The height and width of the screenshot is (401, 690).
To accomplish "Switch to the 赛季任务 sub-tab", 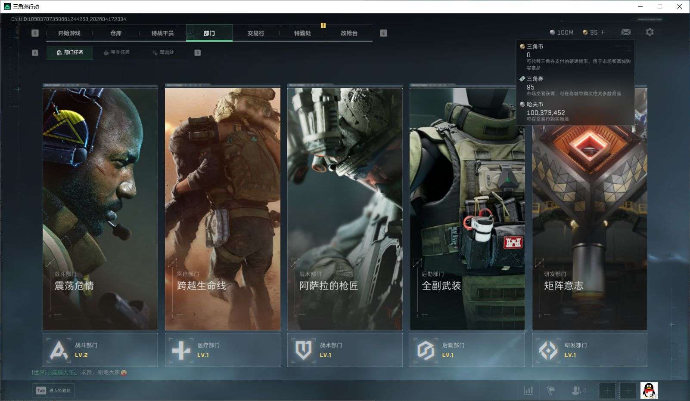I will tap(116, 52).
